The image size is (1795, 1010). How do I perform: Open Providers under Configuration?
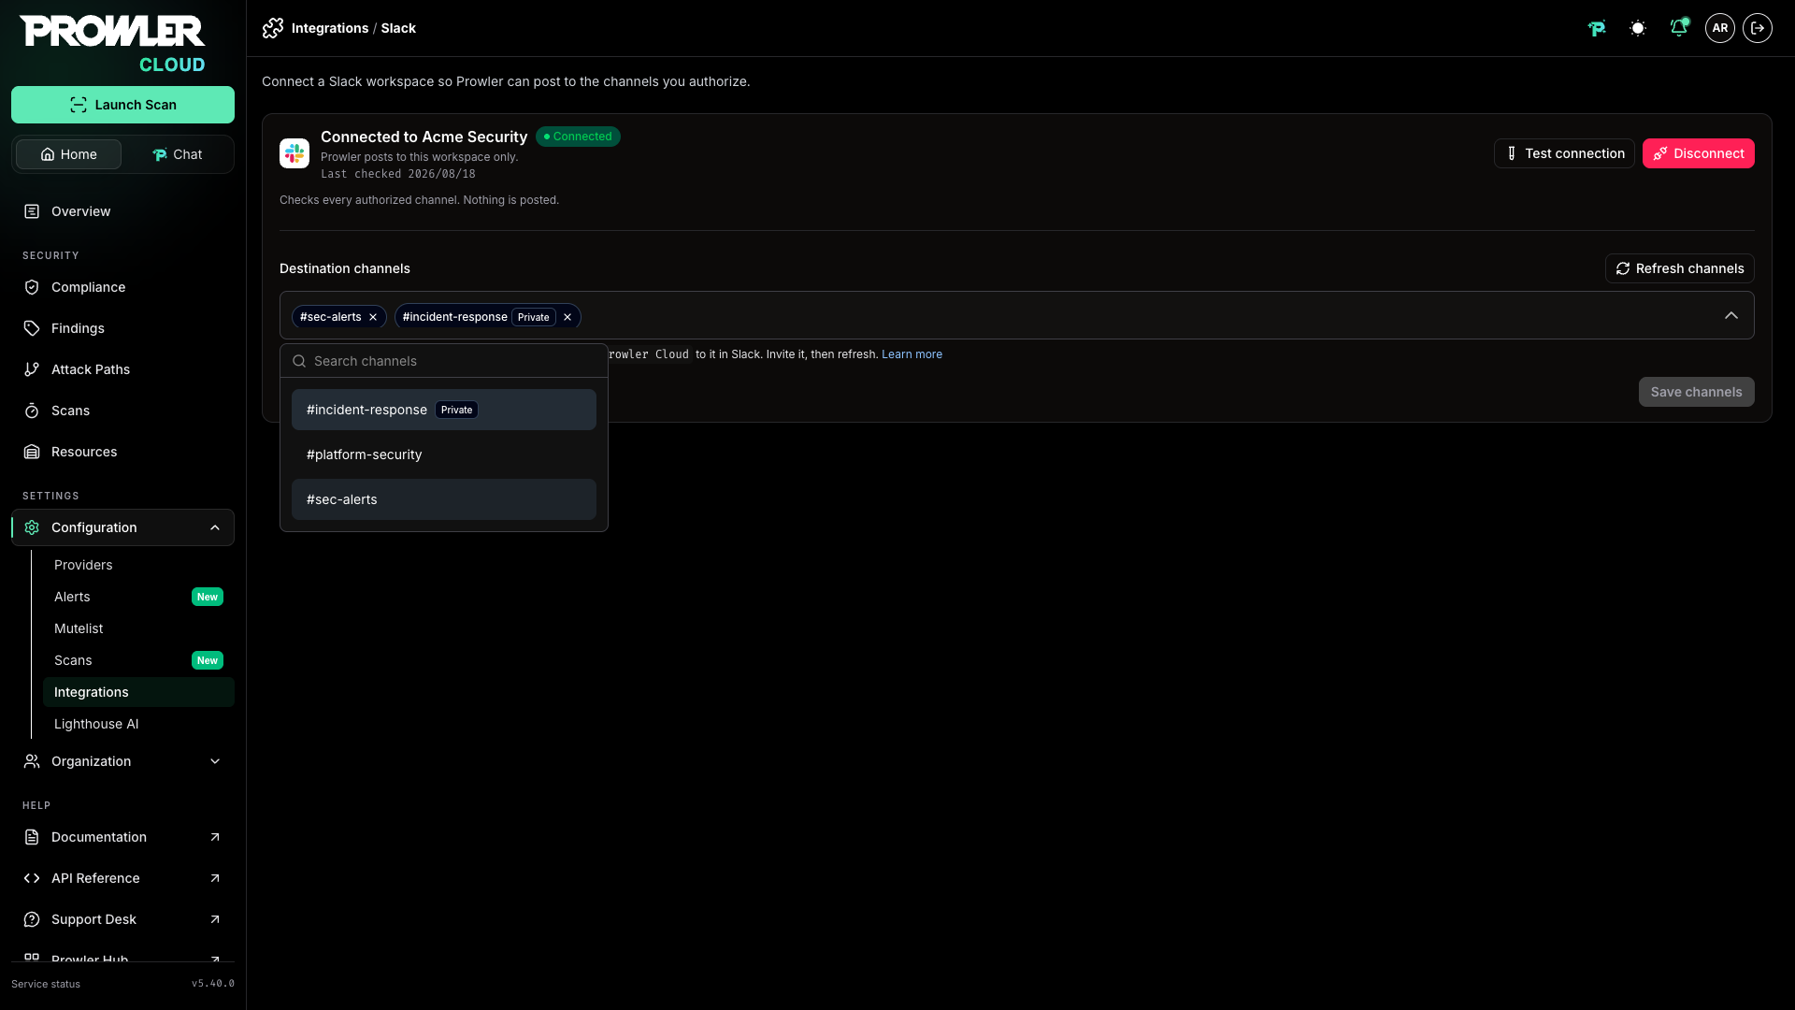pyautogui.click(x=138, y=565)
